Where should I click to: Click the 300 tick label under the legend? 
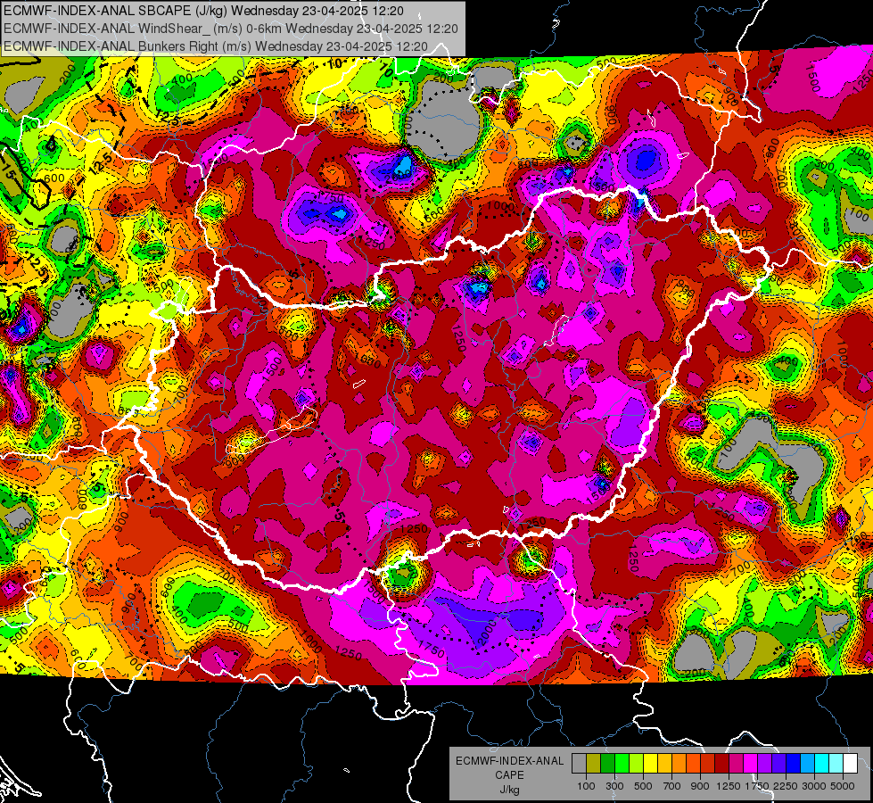coord(614,786)
